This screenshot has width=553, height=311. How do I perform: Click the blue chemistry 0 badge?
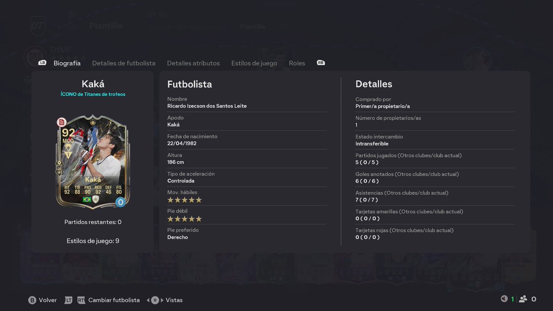click(x=120, y=202)
